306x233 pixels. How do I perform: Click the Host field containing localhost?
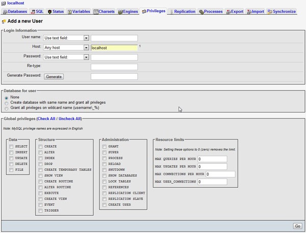click(114, 48)
